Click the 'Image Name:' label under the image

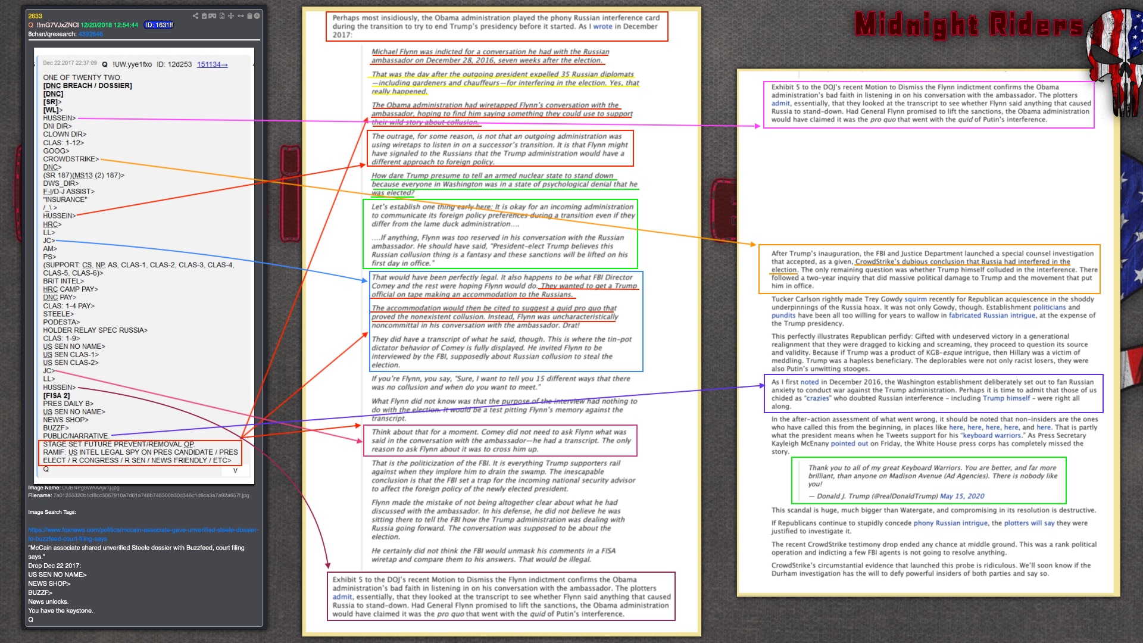44,488
